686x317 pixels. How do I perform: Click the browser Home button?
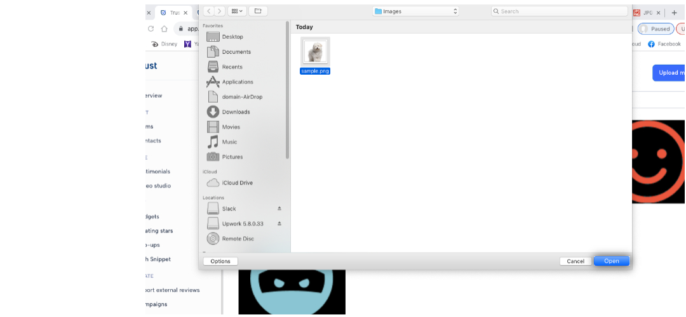[x=164, y=29]
